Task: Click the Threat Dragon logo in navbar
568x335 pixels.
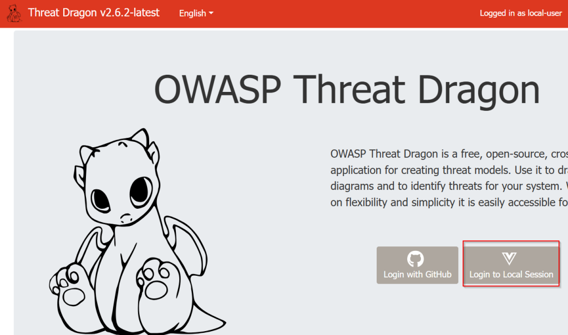Action: (14, 13)
